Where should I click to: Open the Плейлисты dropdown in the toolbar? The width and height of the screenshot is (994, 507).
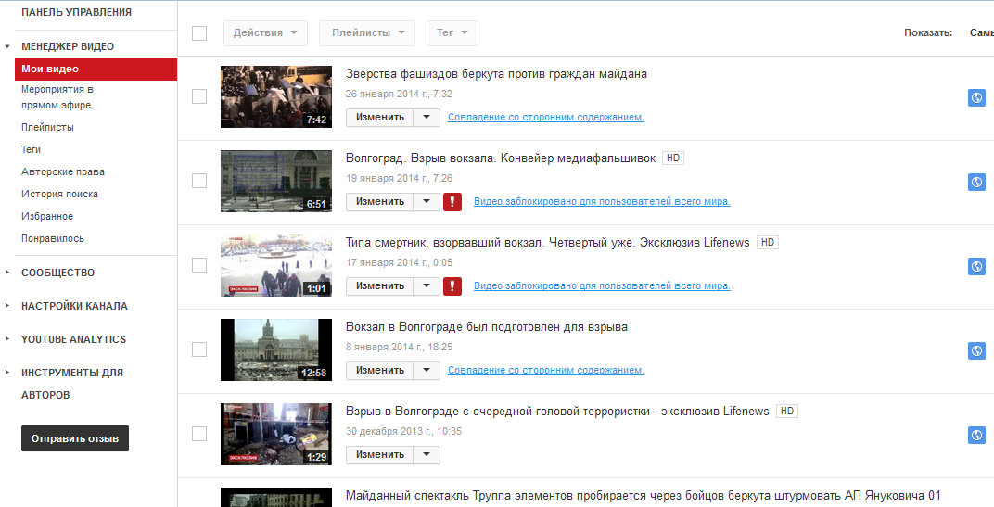coord(367,33)
